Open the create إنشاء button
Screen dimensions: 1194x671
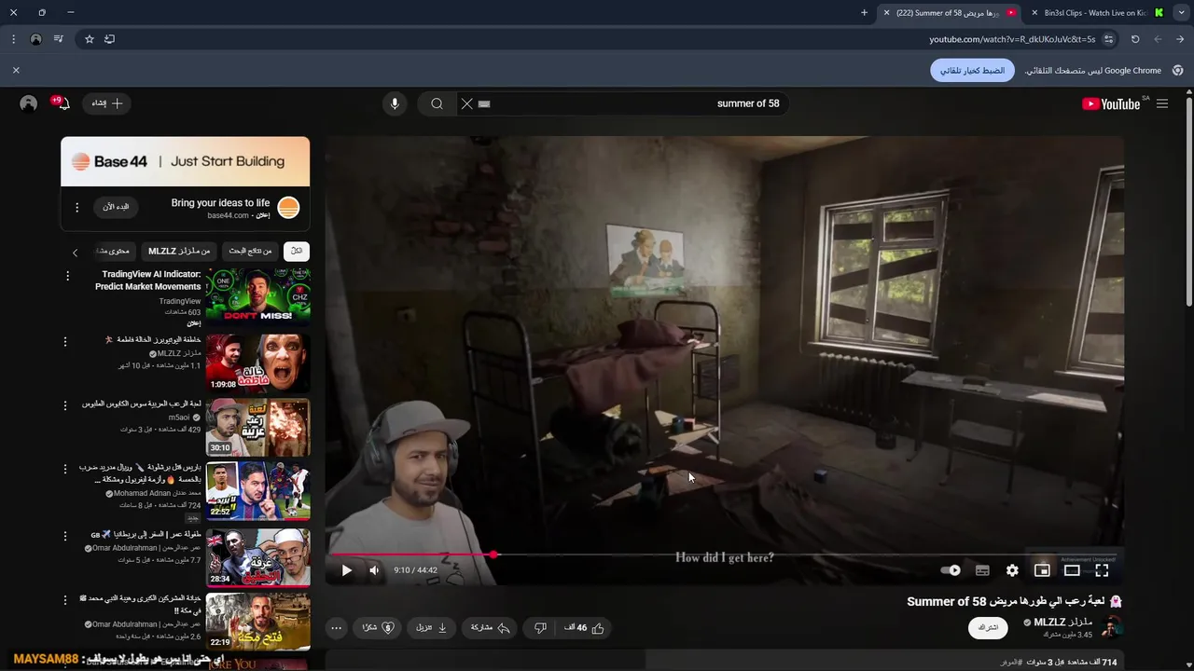(x=107, y=103)
